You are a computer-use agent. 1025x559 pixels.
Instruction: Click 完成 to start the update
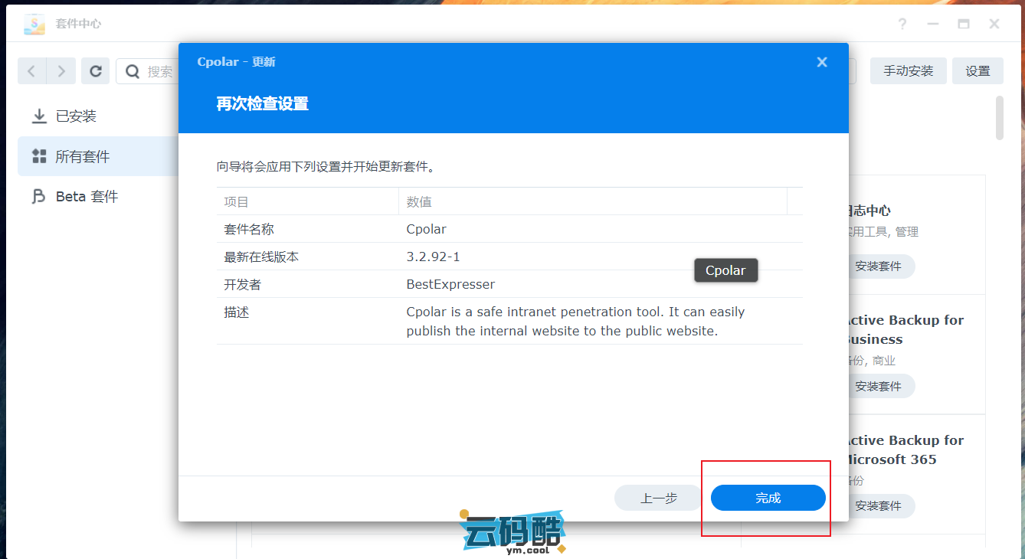point(768,498)
